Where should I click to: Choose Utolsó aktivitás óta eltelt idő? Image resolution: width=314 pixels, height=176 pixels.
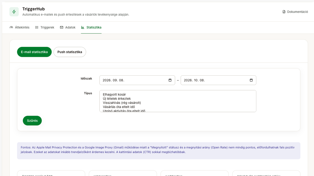(x=178, y=111)
